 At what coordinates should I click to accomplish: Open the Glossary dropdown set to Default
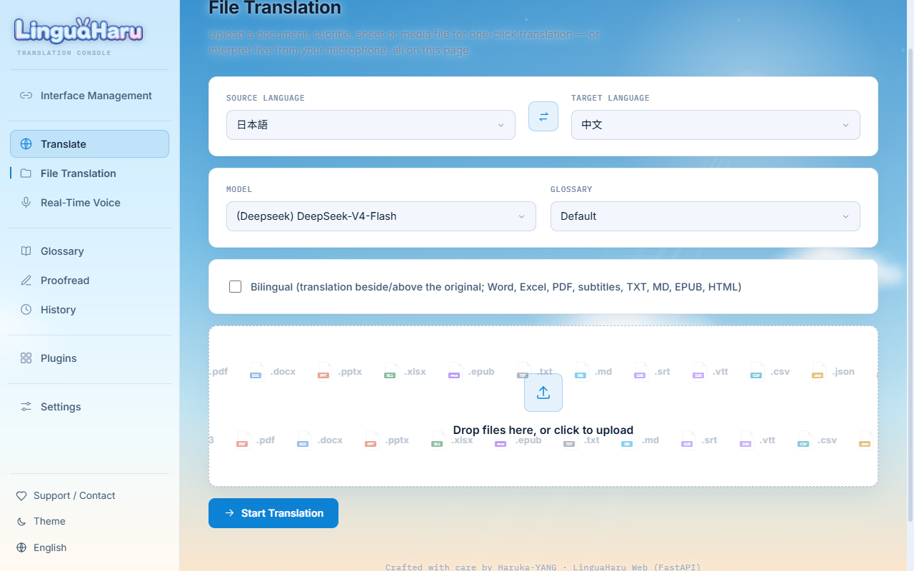pos(705,216)
